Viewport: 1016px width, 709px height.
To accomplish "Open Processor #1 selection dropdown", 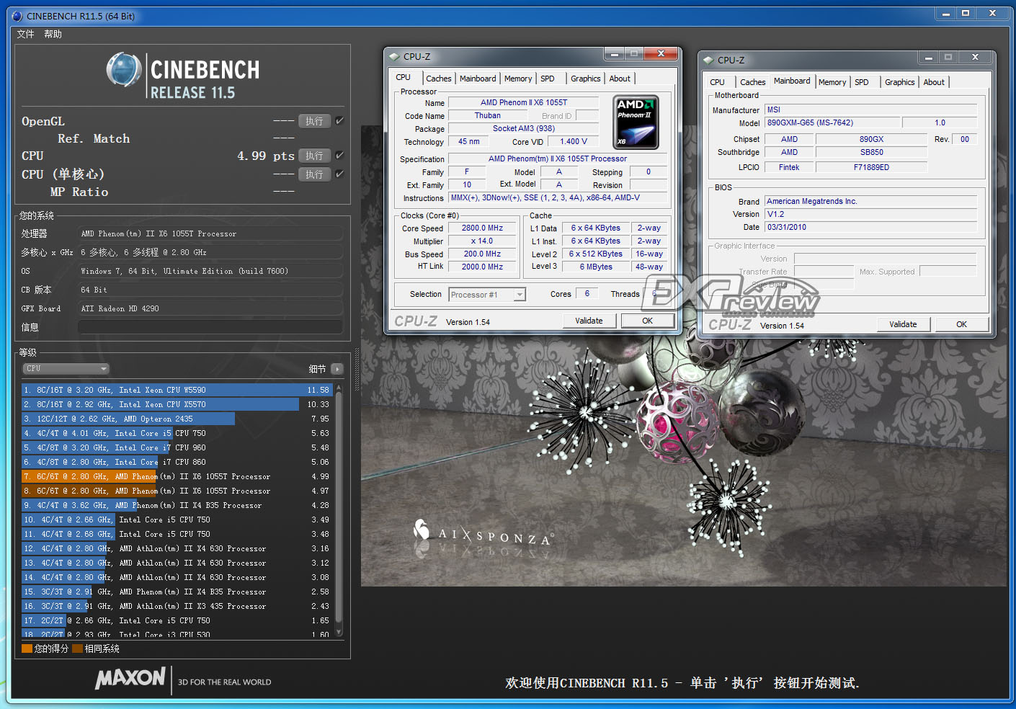I will click(x=487, y=294).
